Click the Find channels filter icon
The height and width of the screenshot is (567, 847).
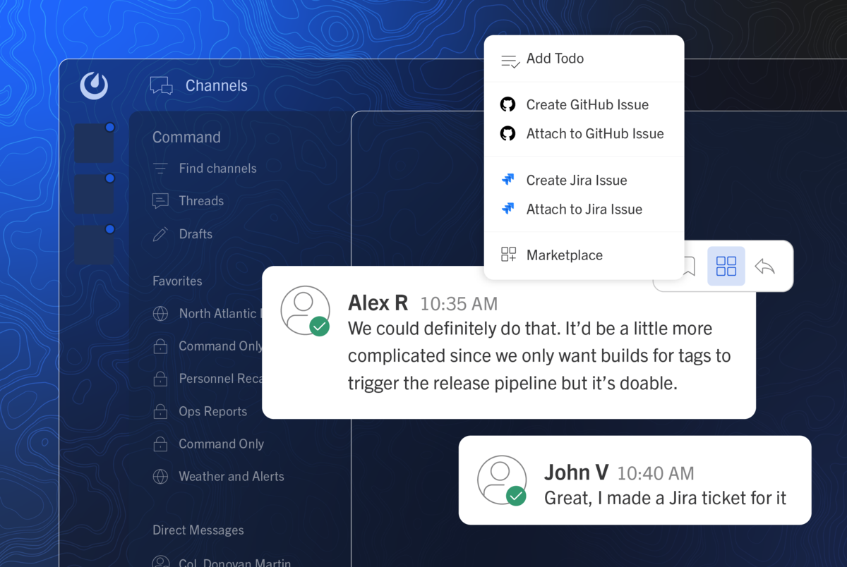pos(160,169)
